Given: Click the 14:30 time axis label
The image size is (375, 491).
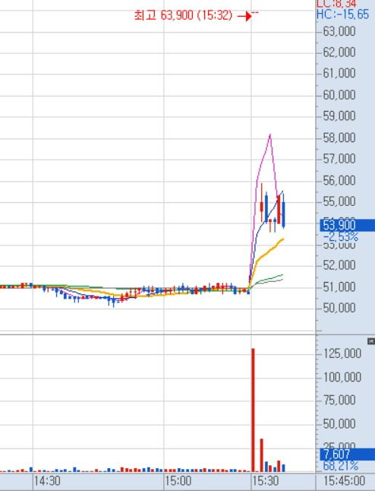Looking at the screenshot, I should [x=48, y=480].
